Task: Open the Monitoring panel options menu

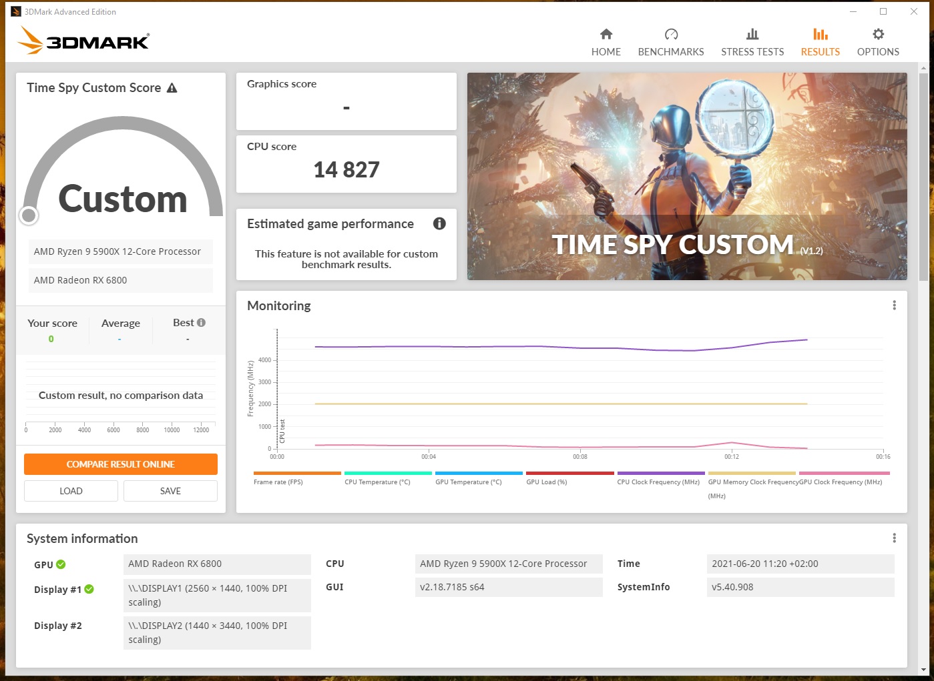Action: (895, 305)
